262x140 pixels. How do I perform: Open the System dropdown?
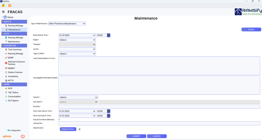coord(78,97)
